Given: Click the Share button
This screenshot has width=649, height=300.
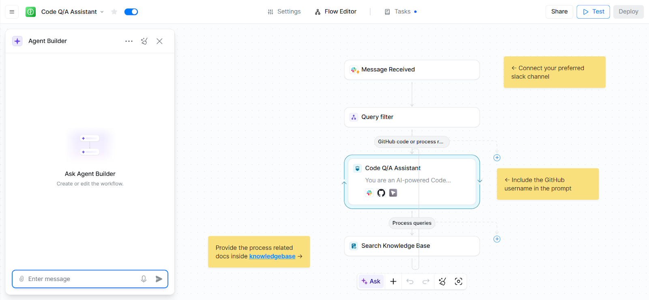Looking at the screenshot, I should [x=559, y=12].
